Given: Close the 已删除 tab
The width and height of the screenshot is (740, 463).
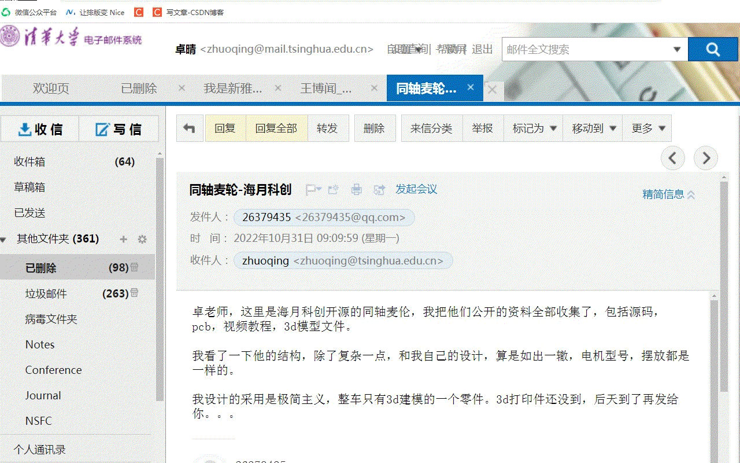Looking at the screenshot, I should tap(182, 88).
